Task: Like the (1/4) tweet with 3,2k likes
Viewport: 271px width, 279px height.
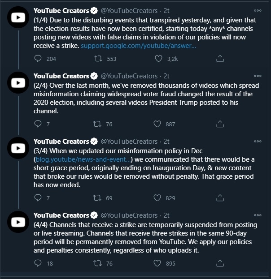Action: [158, 59]
